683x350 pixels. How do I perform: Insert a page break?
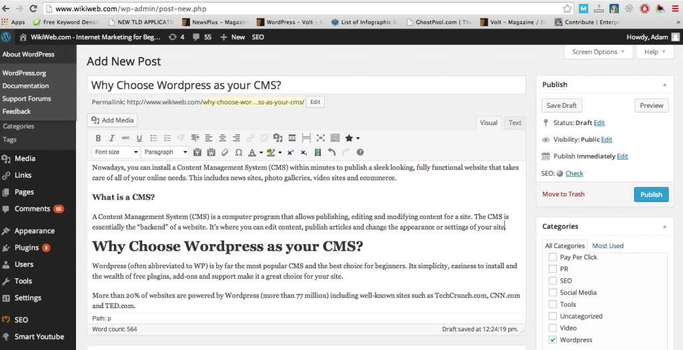[x=306, y=138]
